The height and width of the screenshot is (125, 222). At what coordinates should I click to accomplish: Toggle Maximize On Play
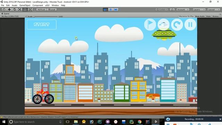click(186, 16)
